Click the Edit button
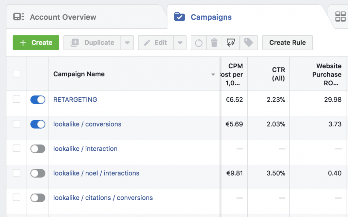The image size is (348, 217). click(156, 43)
